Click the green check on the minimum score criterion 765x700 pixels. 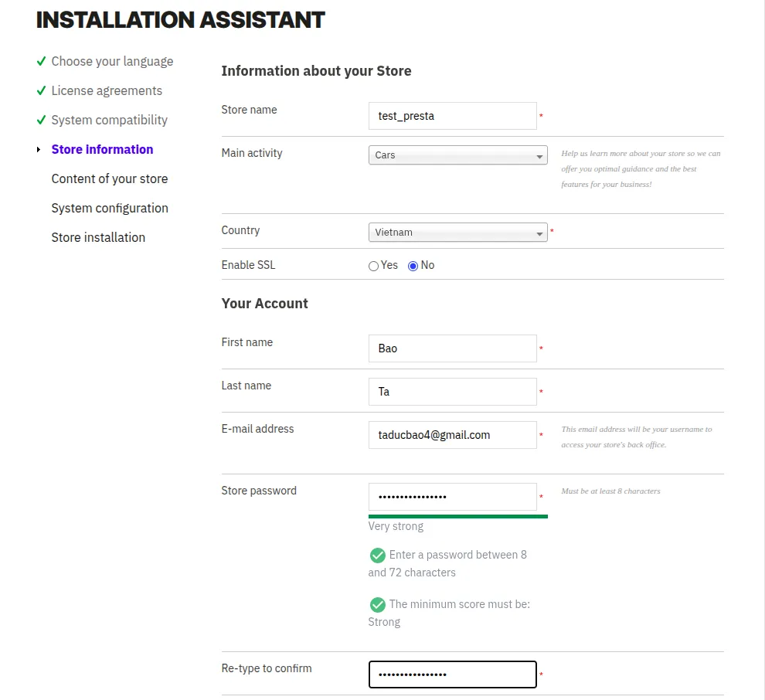tap(378, 604)
